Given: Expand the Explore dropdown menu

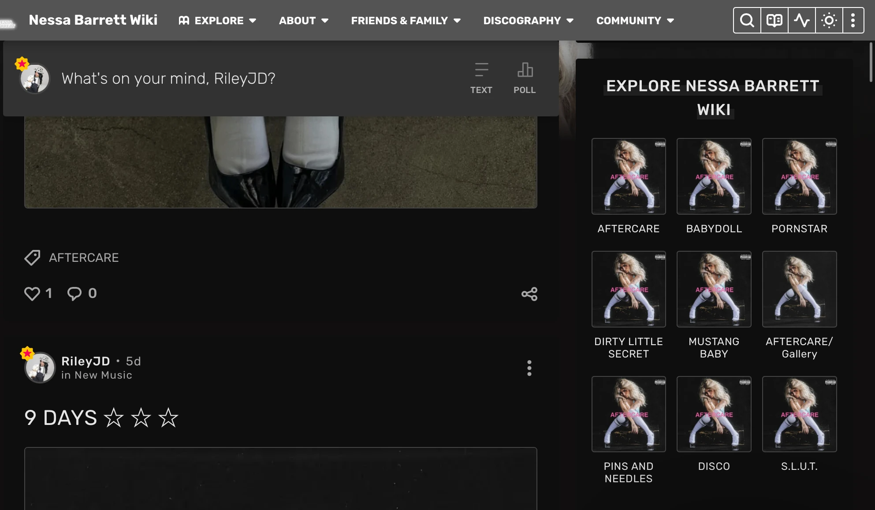Looking at the screenshot, I should point(218,21).
